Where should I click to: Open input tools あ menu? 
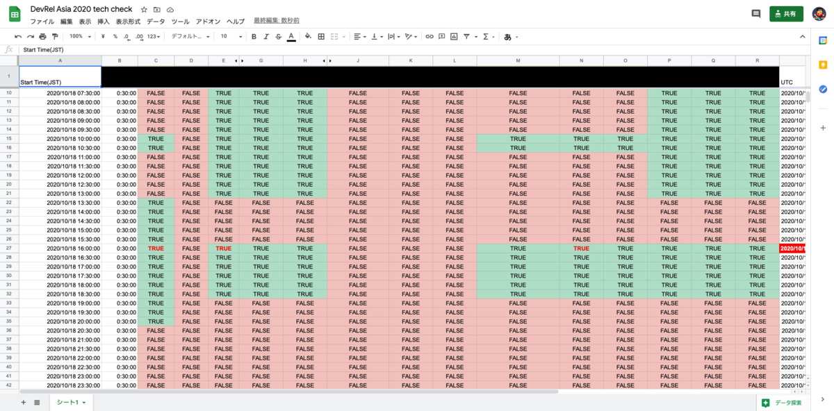510,36
